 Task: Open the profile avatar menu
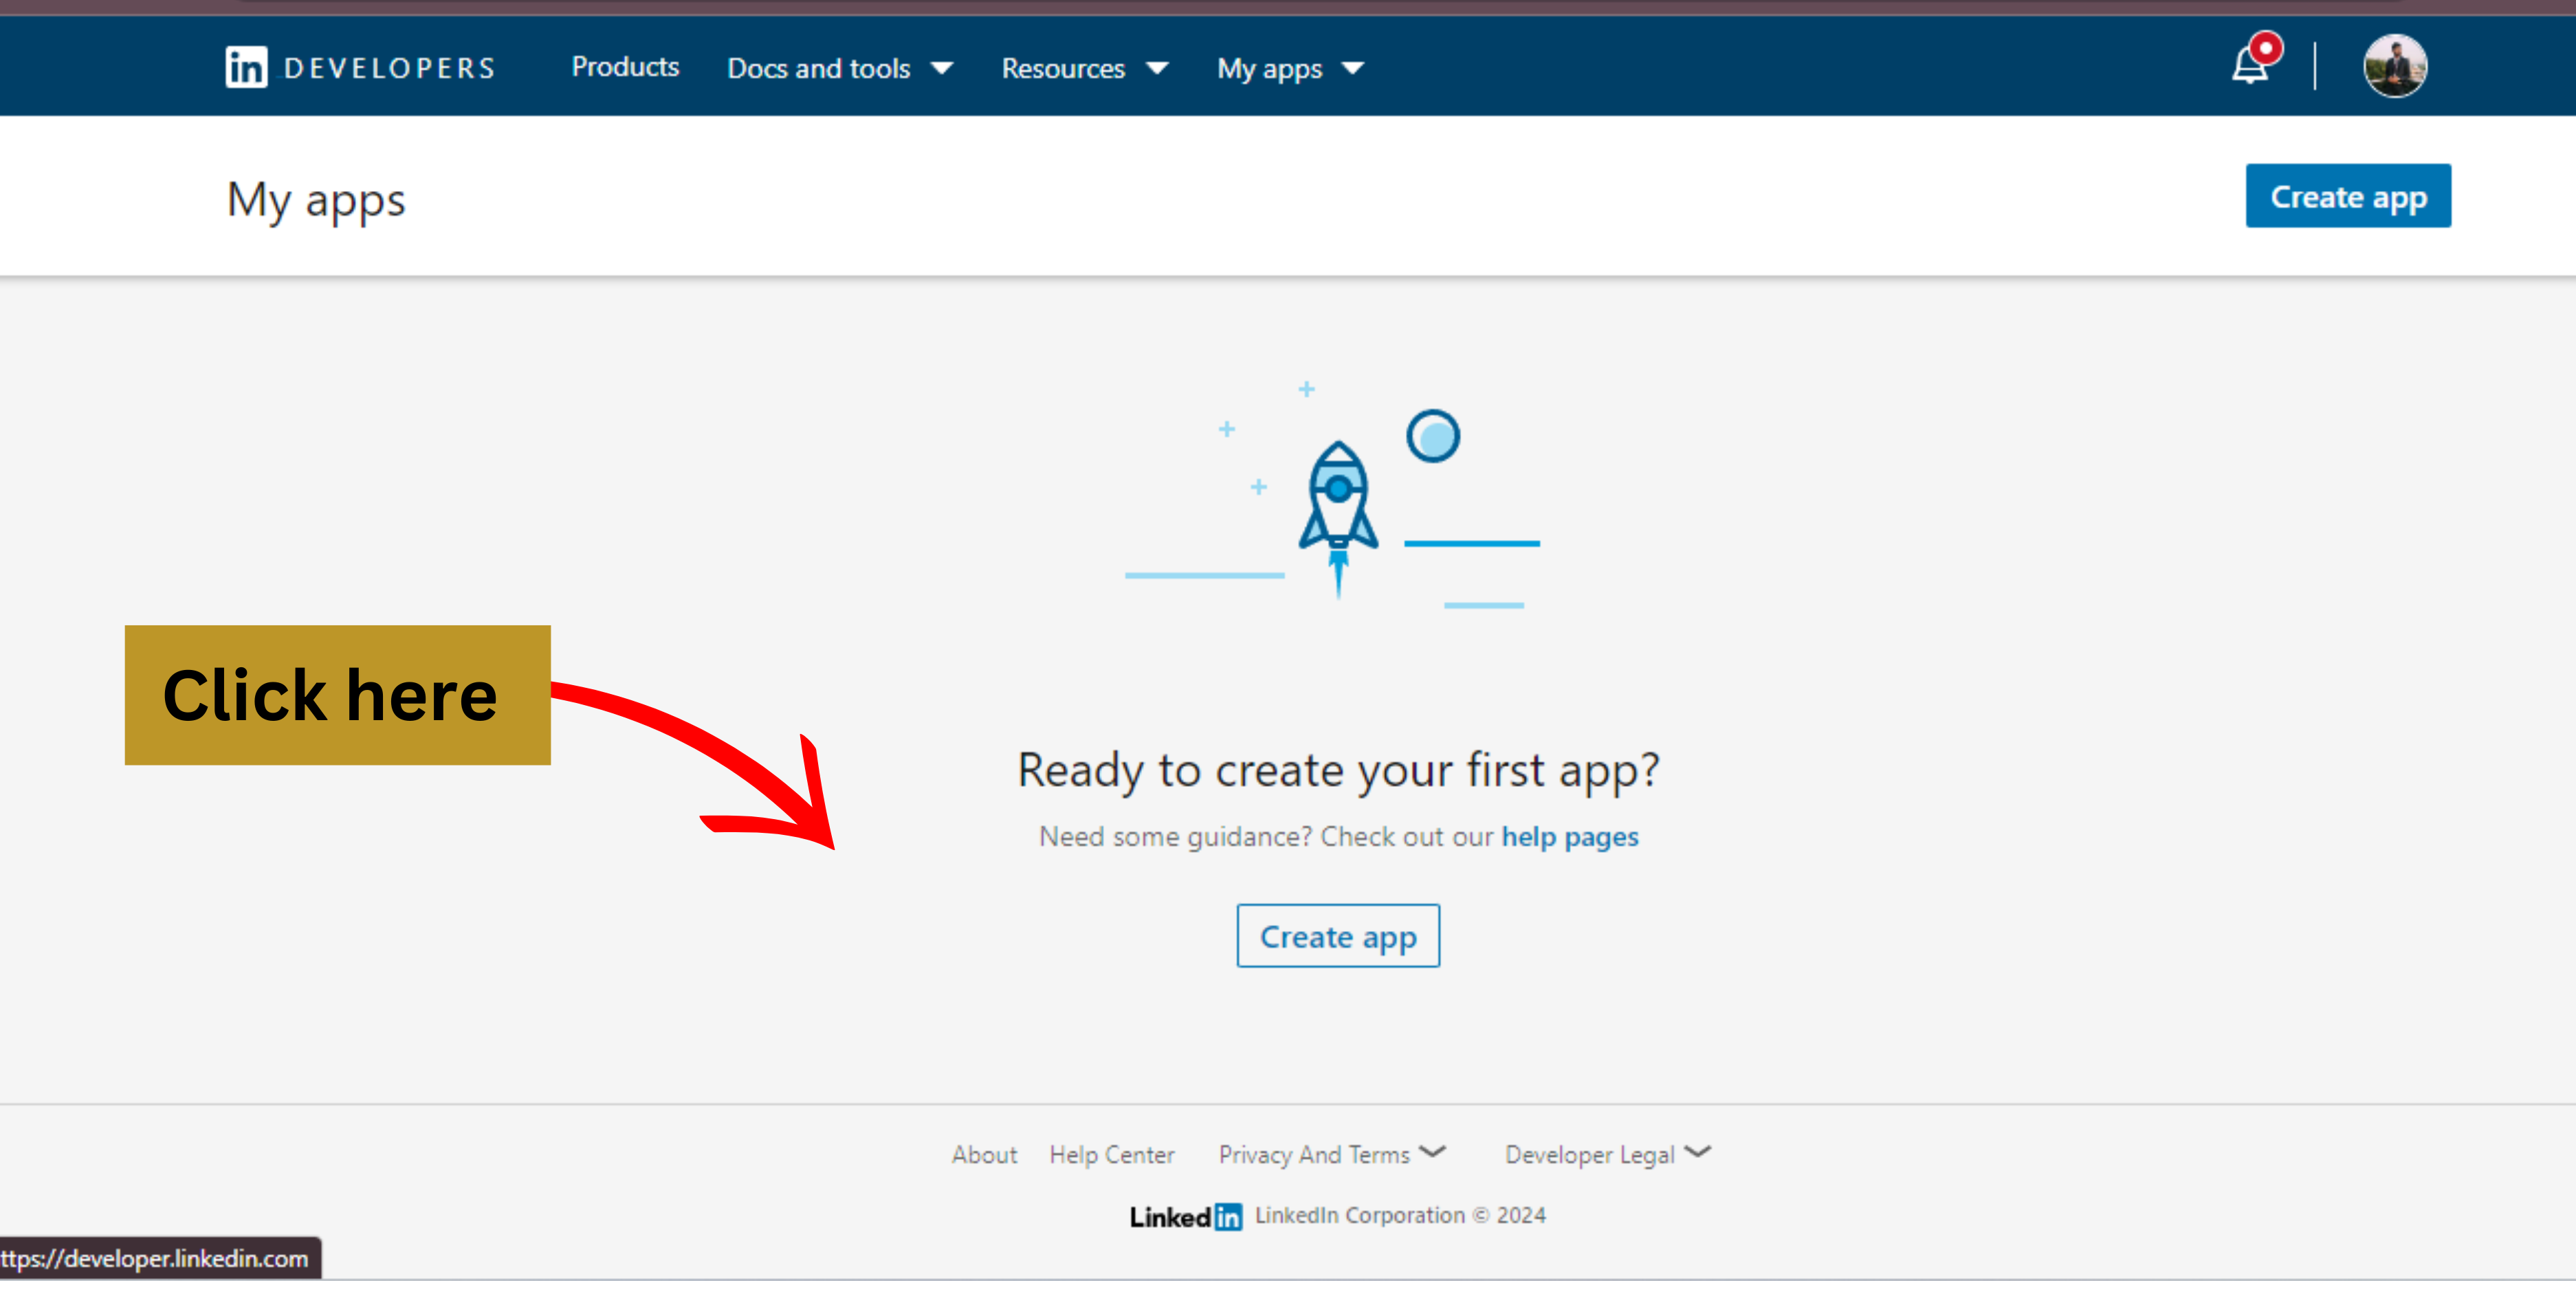(x=2394, y=66)
